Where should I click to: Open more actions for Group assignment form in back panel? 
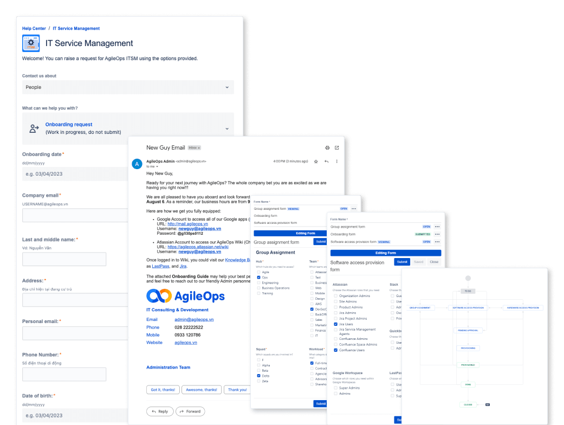click(354, 209)
